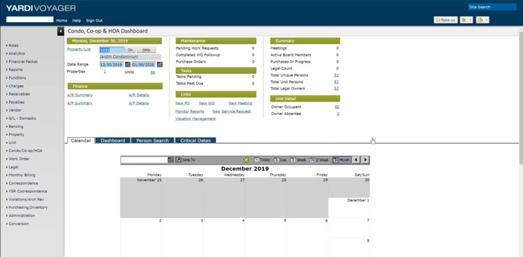Open the Jardim Condominium link

pos(119,56)
